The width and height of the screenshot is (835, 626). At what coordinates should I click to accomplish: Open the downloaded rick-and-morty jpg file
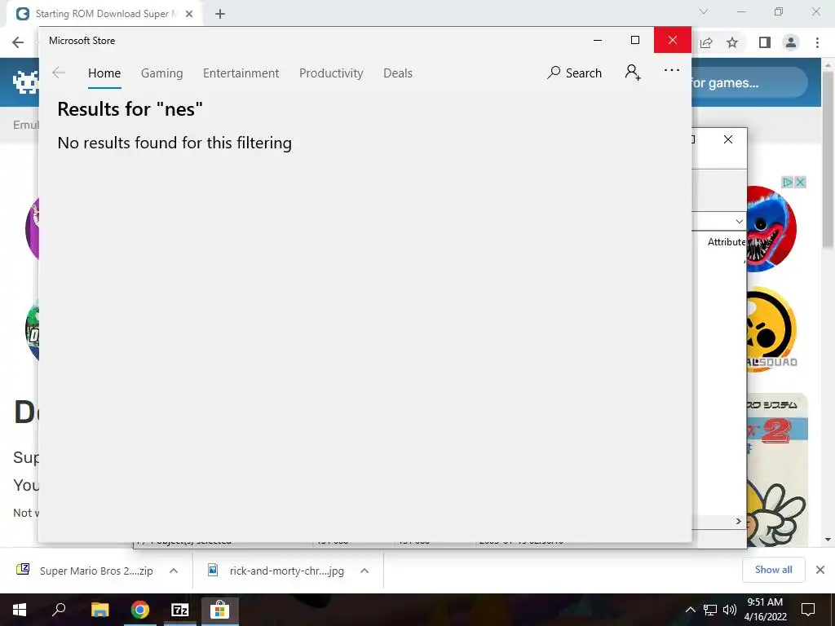tap(276, 571)
